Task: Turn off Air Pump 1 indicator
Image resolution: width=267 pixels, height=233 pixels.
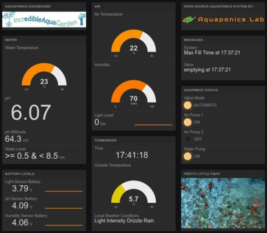Action: tap(187, 122)
